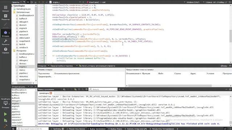The height and width of the screenshot is (130, 232).
Task: Run the project with green play button
Action: pos(5,114)
